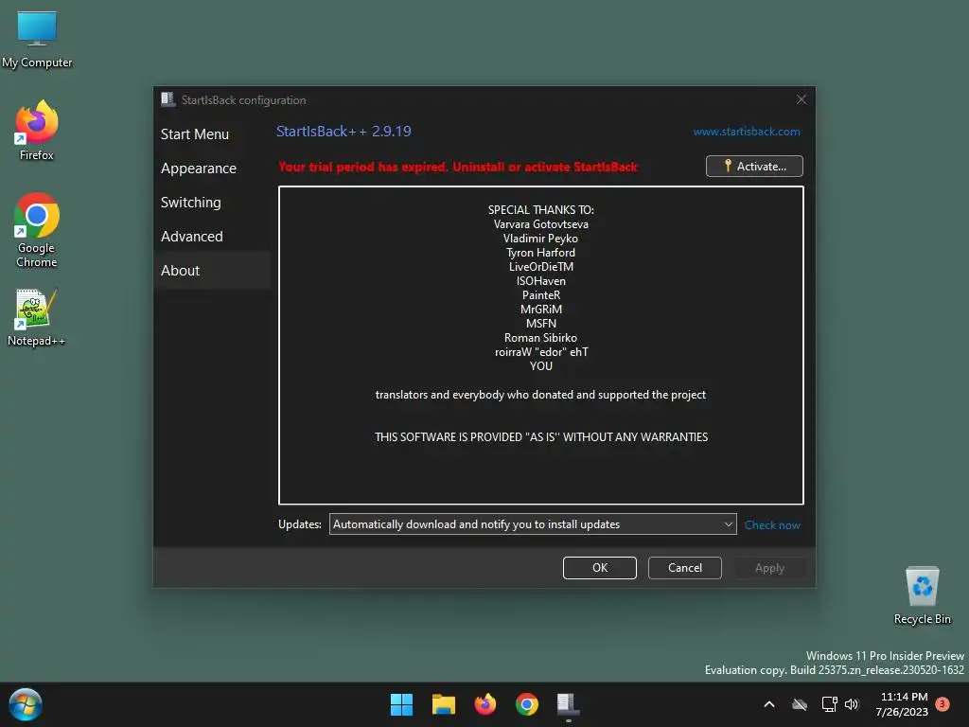Open network status tray icon
The width and height of the screenshot is (969, 727).
(x=829, y=704)
